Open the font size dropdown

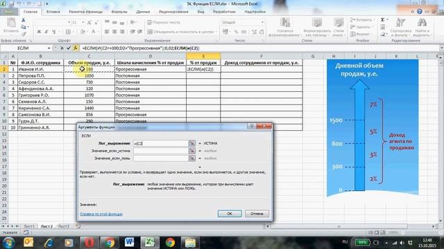click(x=83, y=22)
